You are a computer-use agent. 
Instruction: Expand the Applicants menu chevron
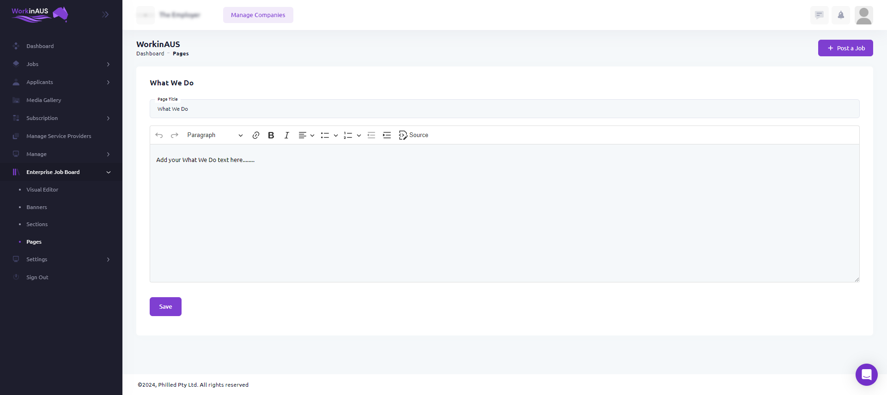click(108, 82)
